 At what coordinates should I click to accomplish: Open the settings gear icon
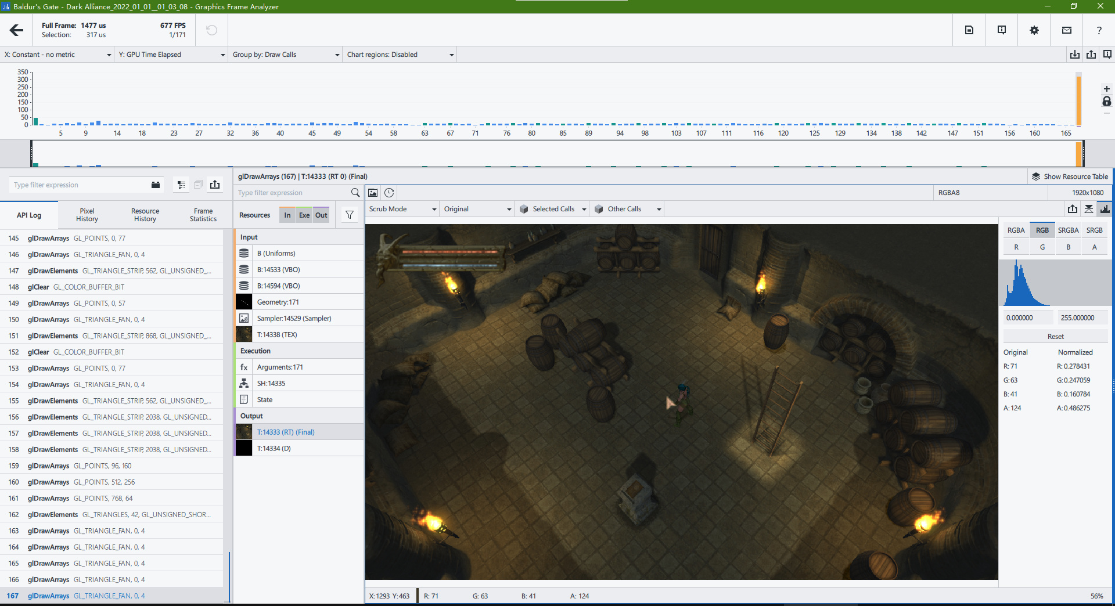coord(1034,30)
